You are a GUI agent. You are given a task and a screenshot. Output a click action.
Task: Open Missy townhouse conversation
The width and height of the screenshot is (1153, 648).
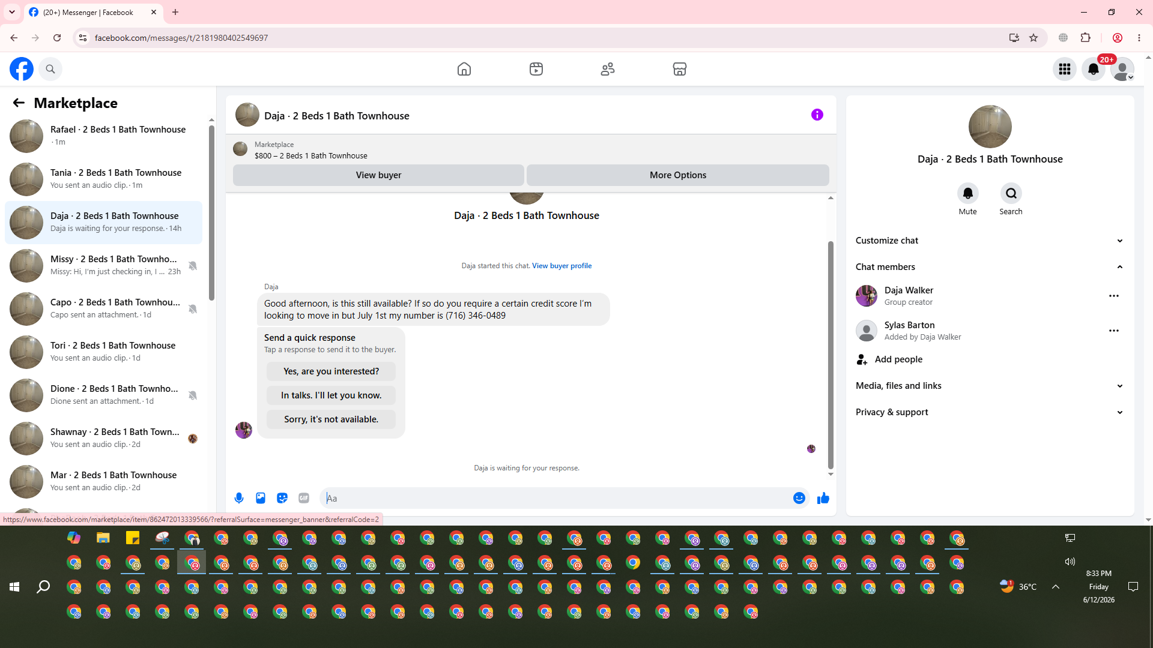(103, 266)
